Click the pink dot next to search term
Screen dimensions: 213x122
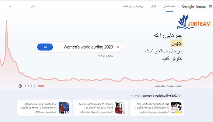tap(118, 47)
